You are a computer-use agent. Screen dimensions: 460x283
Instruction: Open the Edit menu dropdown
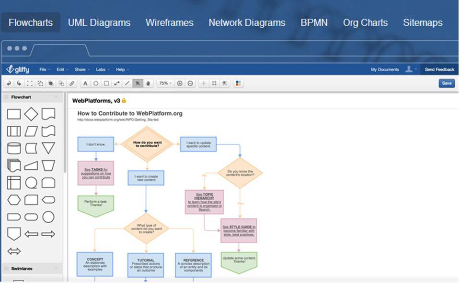[62, 70]
